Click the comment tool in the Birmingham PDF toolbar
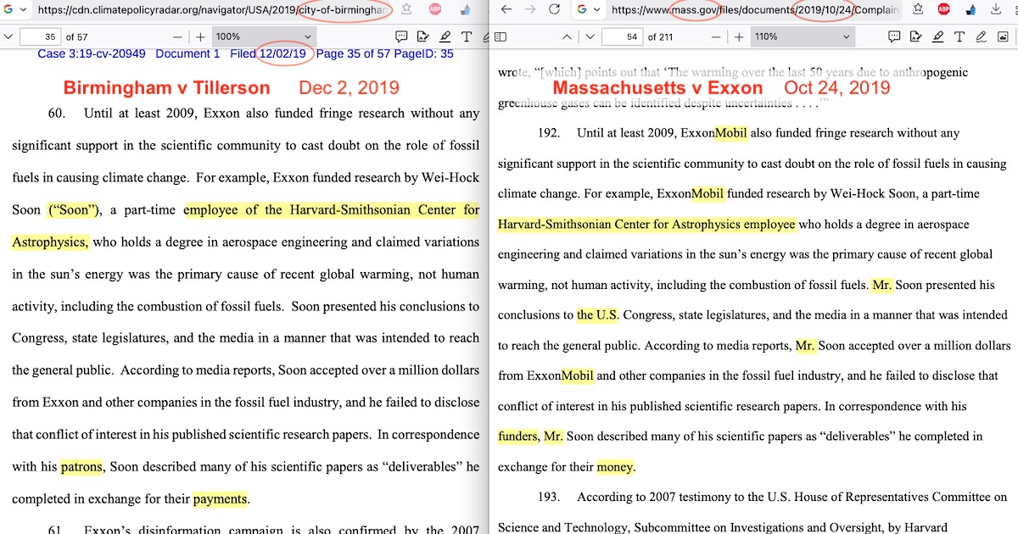The height and width of the screenshot is (534, 1018). click(x=402, y=37)
